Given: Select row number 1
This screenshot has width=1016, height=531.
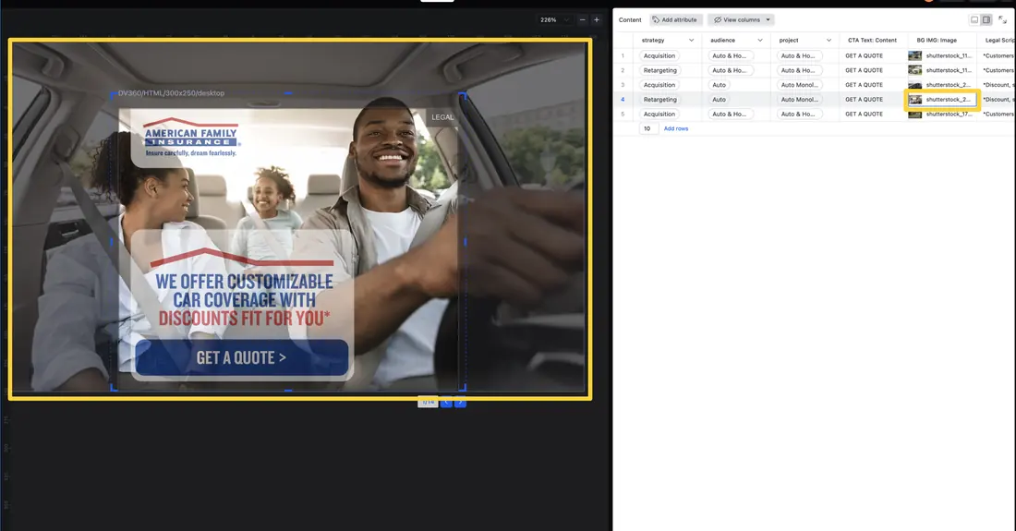Looking at the screenshot, I should (x=623, y=55).
